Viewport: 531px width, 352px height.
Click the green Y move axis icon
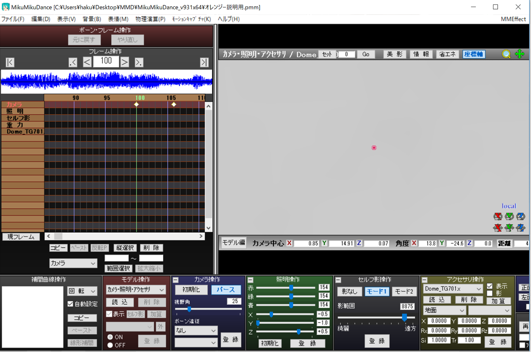pos(509,228)
